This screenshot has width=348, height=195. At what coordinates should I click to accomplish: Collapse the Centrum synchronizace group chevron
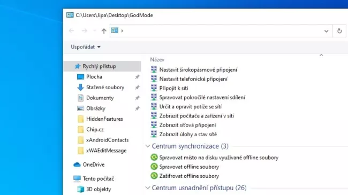tap(148, 146)
